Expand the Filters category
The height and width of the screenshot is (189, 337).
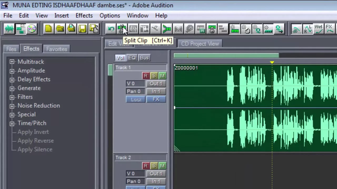12,97
